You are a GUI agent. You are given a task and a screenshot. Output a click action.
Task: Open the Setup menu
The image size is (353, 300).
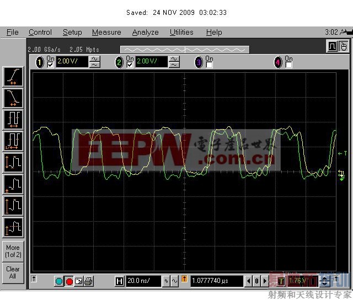pyautogui.click(x=72, y=33)
